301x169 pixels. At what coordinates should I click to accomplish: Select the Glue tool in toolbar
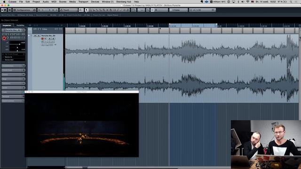point(97,10)
